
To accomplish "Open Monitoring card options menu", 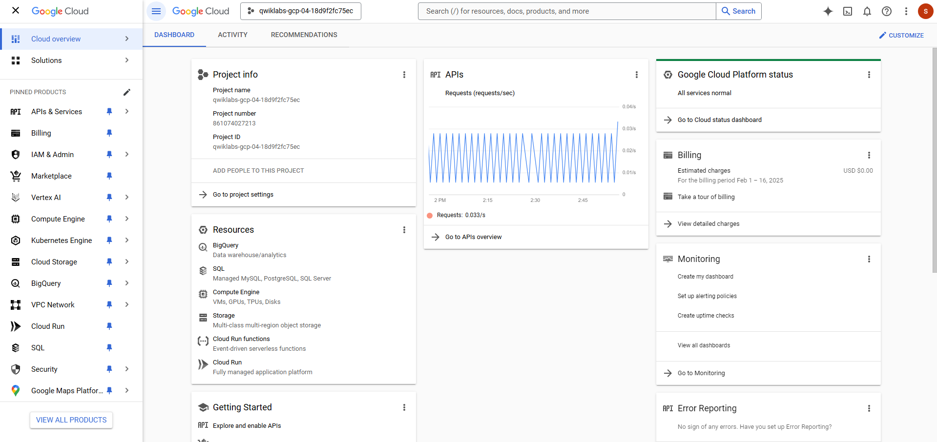I will [x=869, y=259].
